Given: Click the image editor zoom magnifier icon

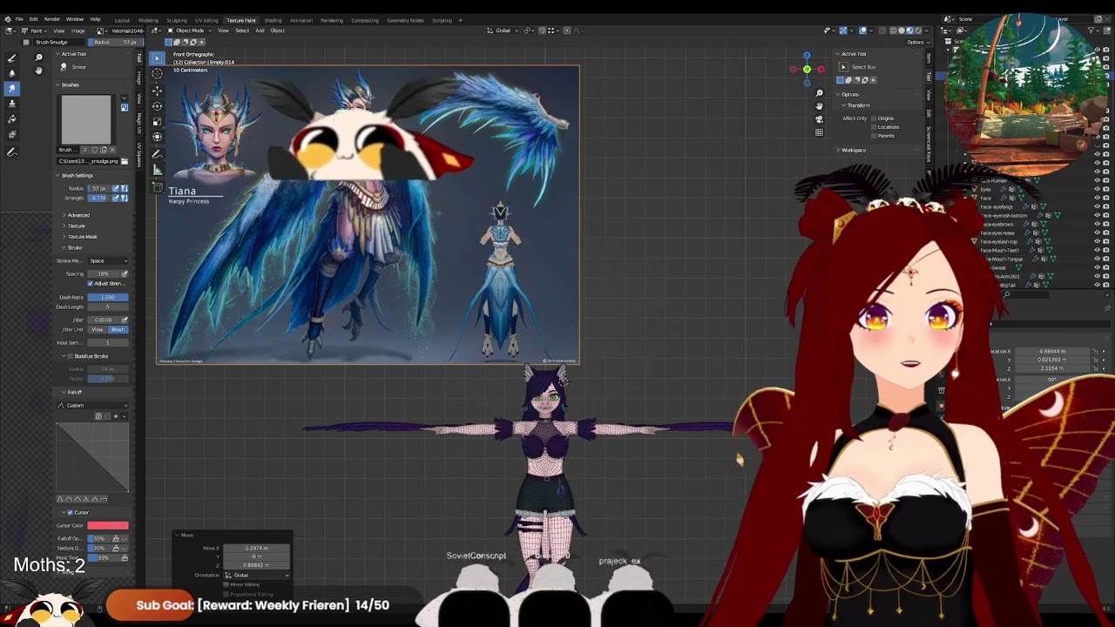Looking at the screenshot, I should (x=38, y=57).
